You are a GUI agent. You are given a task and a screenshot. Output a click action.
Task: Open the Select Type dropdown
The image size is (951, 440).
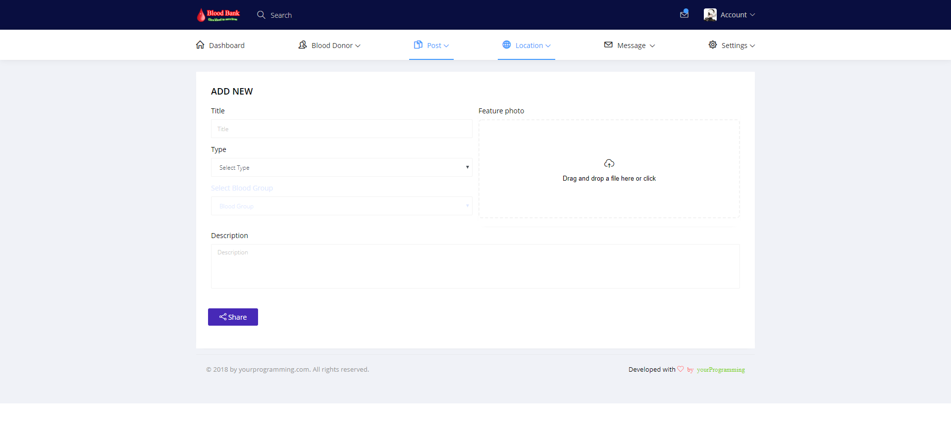341,167
